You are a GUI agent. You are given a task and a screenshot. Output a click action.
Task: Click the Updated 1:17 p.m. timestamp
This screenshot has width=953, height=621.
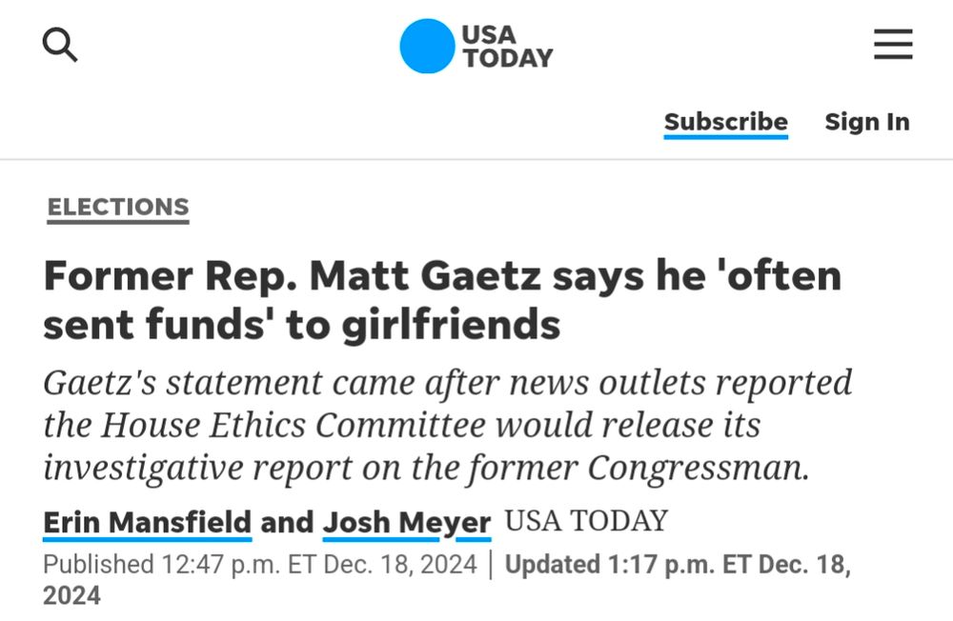[677, 564]
